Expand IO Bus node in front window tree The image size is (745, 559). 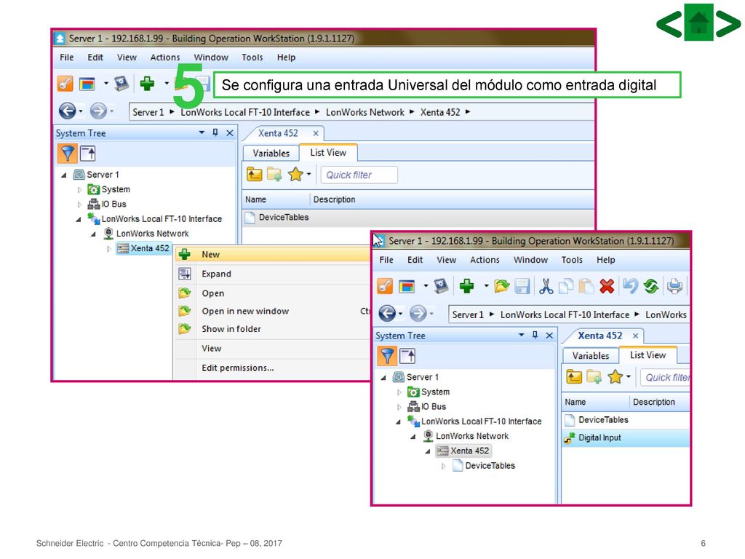399,407
